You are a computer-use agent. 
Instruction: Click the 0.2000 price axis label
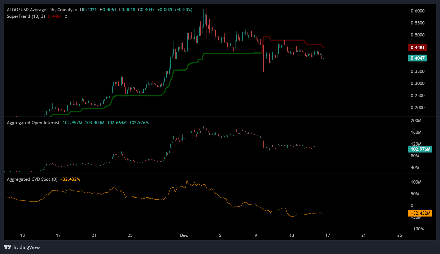[417, 108]
